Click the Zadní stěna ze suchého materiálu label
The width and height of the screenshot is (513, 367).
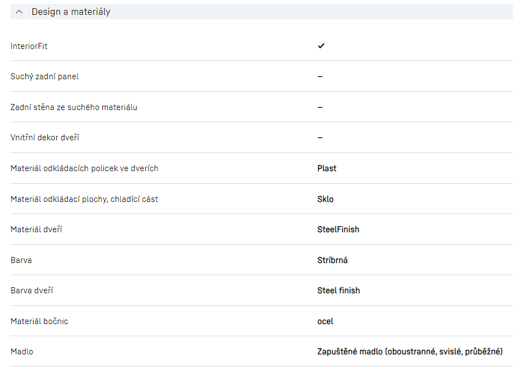(74, 107)
